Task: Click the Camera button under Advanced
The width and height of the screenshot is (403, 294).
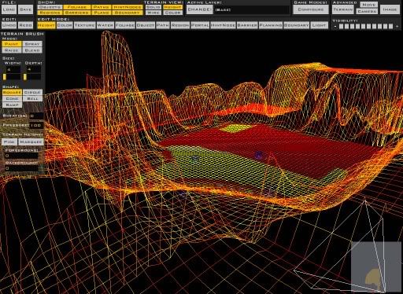Action: 367,11
